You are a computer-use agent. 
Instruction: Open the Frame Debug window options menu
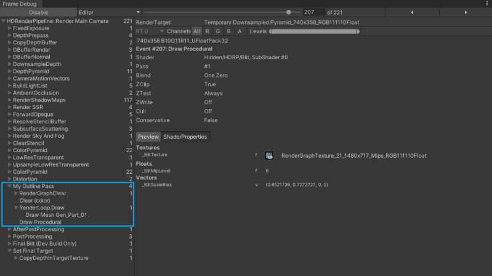pos(487,4)
